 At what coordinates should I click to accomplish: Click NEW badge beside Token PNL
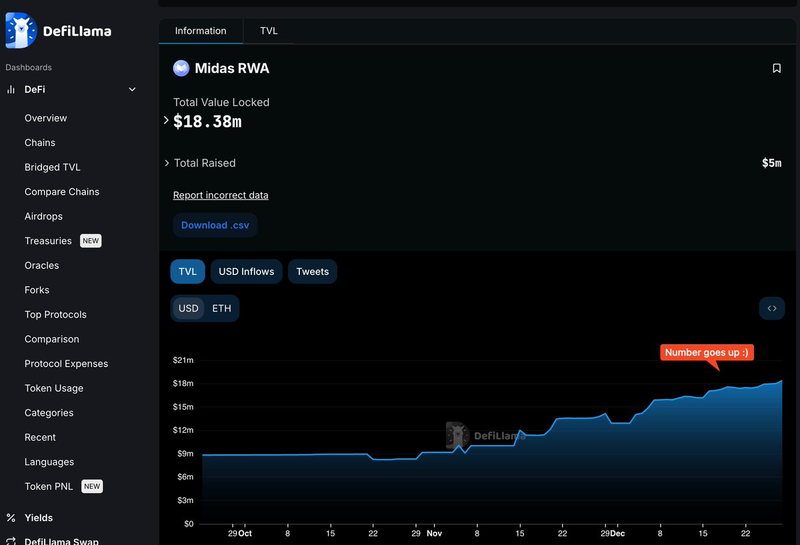click(92, 486)
